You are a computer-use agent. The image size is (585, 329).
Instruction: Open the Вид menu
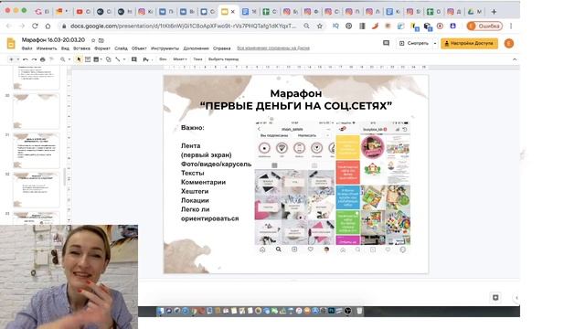[65, 48]
